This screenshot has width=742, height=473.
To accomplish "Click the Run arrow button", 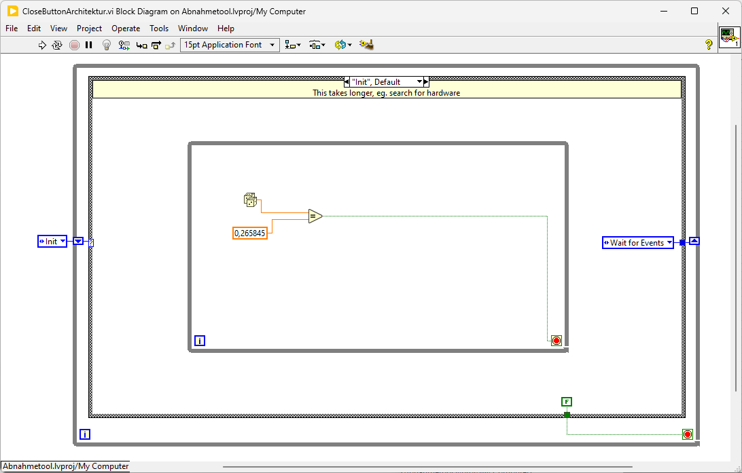I will [x=42, y=45].
